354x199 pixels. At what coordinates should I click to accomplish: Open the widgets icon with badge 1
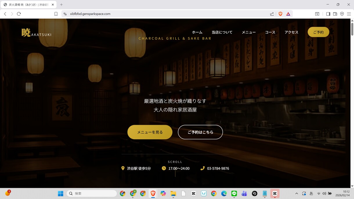(8, 193)
